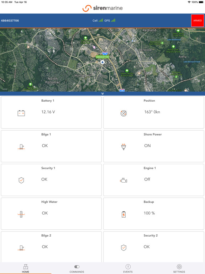Open the Battery 1 card

coord(51,112)
